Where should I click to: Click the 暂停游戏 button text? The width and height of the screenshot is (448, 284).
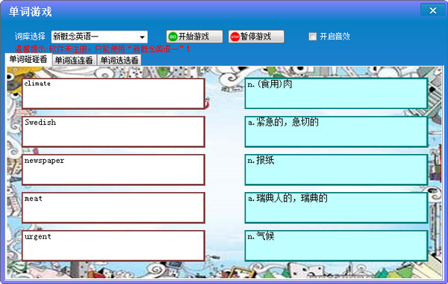tap(255, 37)
